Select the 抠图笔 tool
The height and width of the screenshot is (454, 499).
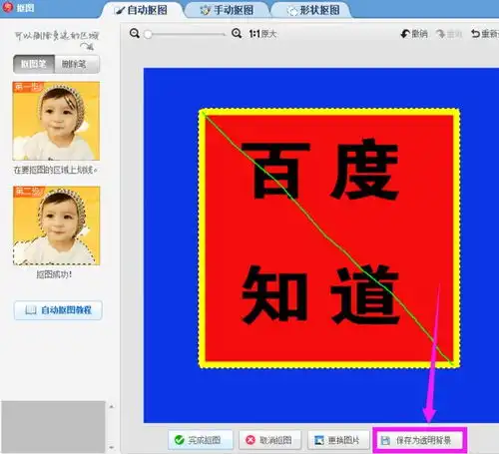(x=34, y=64)
